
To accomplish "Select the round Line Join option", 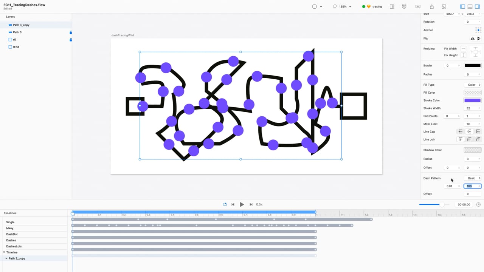I will click(469, 139).
